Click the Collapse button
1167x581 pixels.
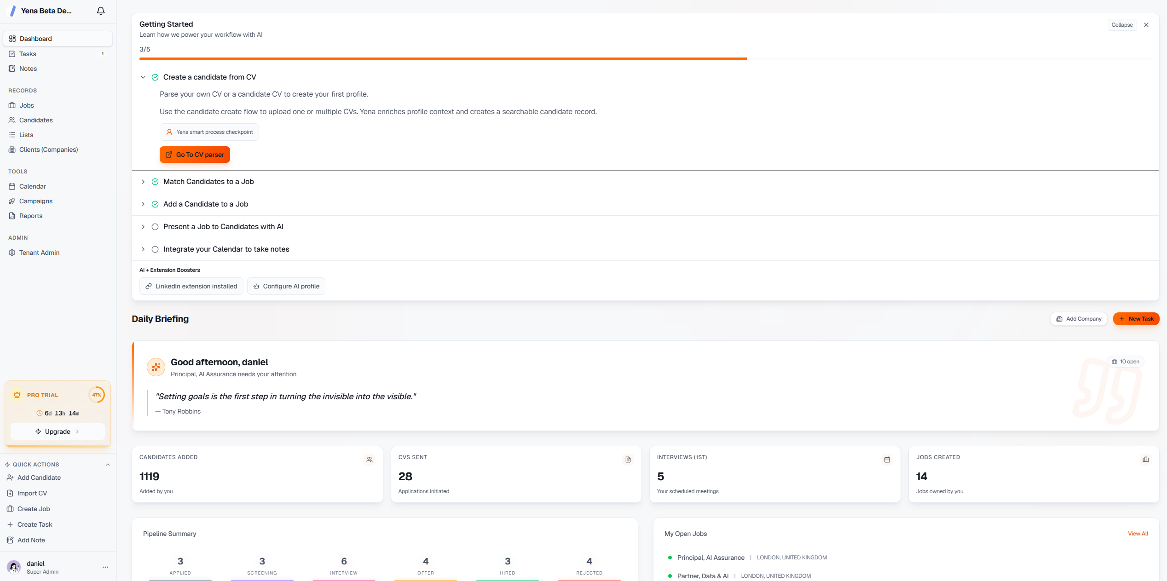tap(1122, 25)
